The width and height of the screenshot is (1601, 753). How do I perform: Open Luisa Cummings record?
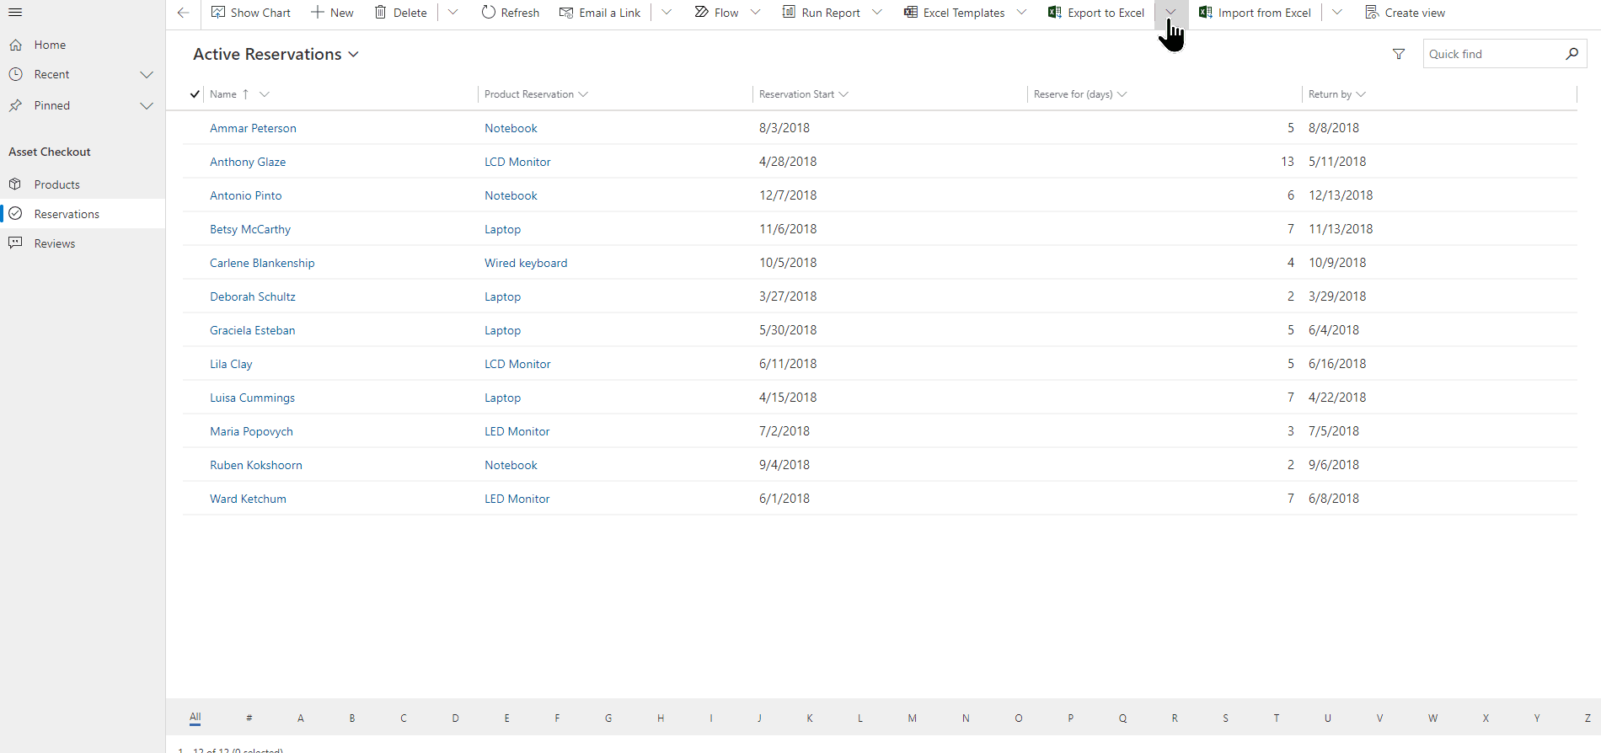(x=252, y=398)
